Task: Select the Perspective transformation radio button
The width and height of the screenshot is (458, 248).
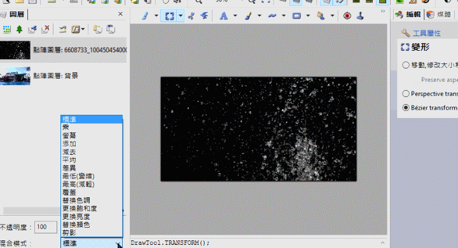Action: [x=405, y=93]
